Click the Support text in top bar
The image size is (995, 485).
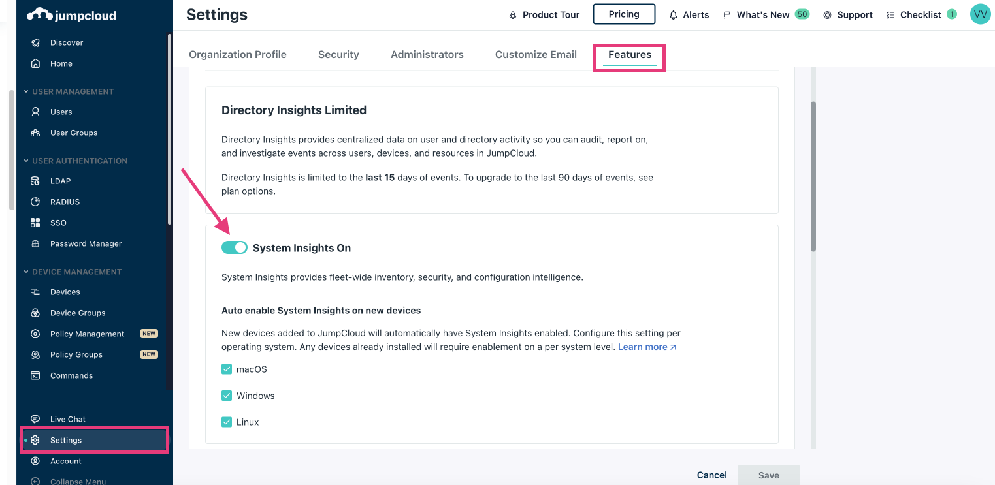click(x=855, y=15)
